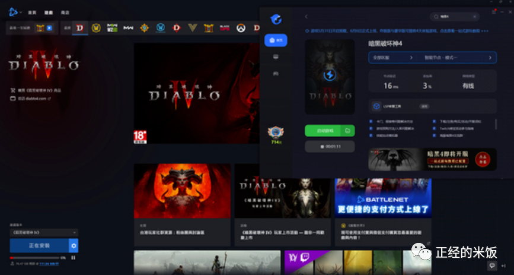Select the red Diablo III icon
Screen dimensions: 514x275
point(176,28)
